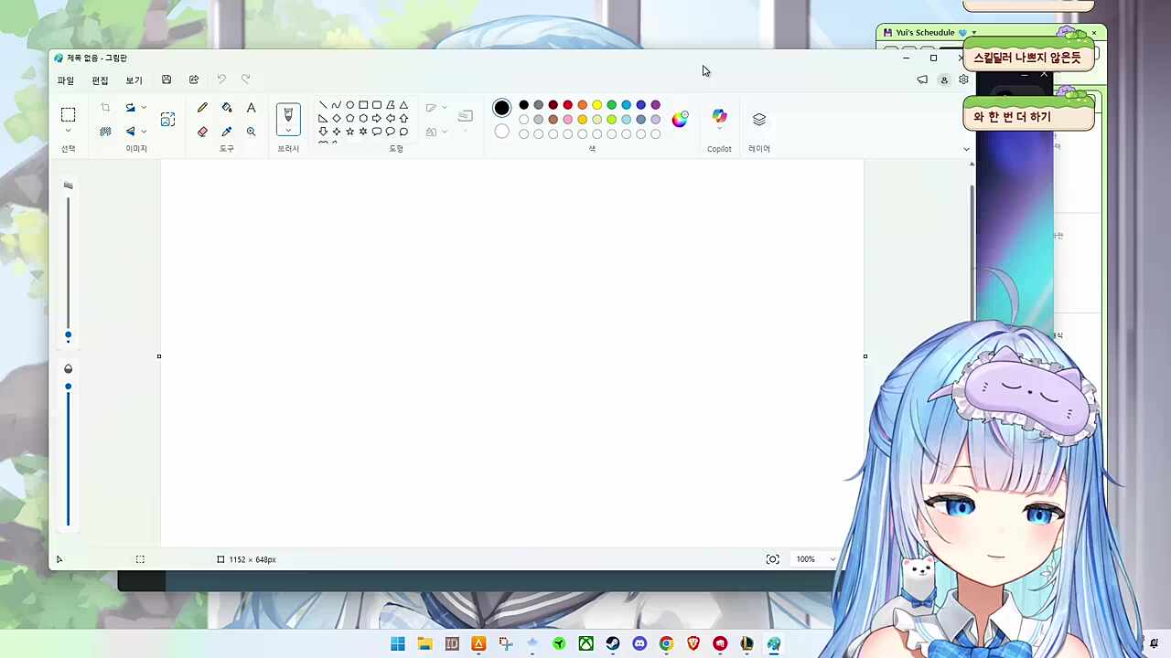Viewport: 1171px width, 658px height.
Task: Click the Windows Start button
Action: click(x=398, y=644)
